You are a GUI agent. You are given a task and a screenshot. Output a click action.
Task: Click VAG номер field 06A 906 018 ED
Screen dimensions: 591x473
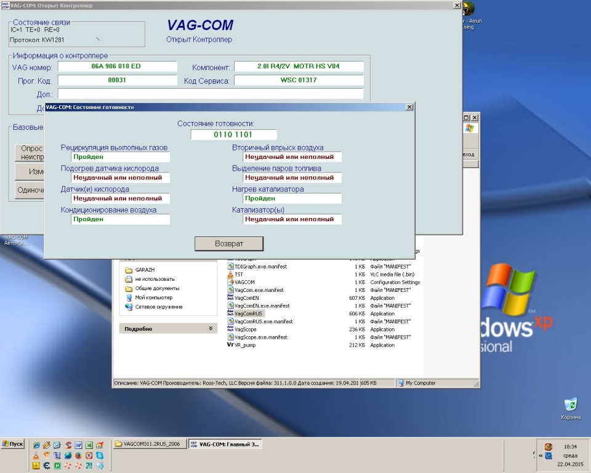tap(117, 67)
